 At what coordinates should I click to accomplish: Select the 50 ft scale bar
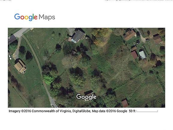tap(147, 111)
